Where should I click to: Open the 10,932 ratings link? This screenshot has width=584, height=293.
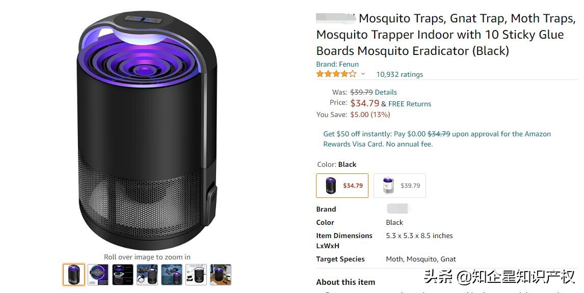pos(400,74)
